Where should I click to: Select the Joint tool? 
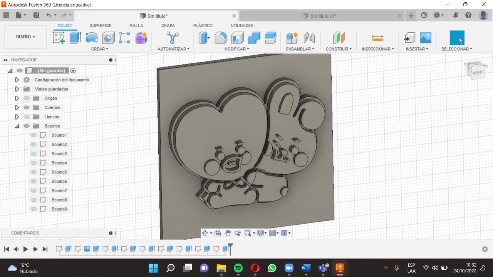click(309, 38)
